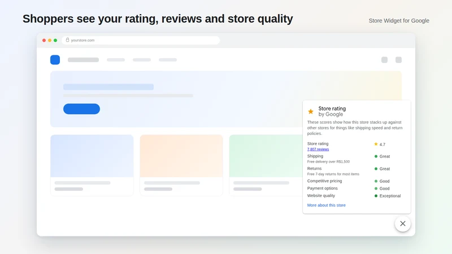452x254 pixels.
Task: Click the yellow star beside 4.7 rating
Action: (x=376, y=144)
